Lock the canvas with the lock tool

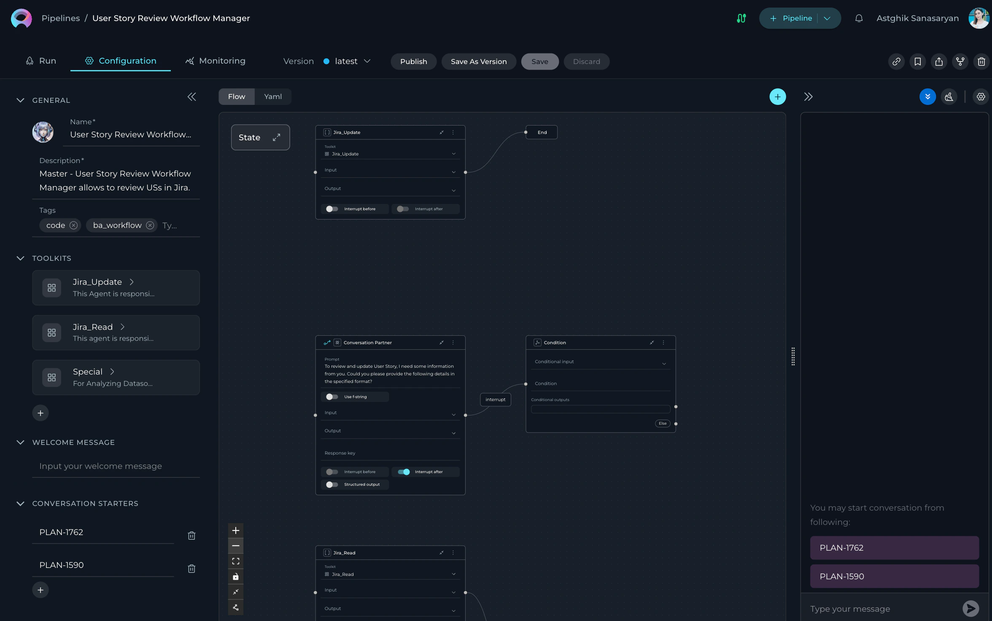coord(236,576)
